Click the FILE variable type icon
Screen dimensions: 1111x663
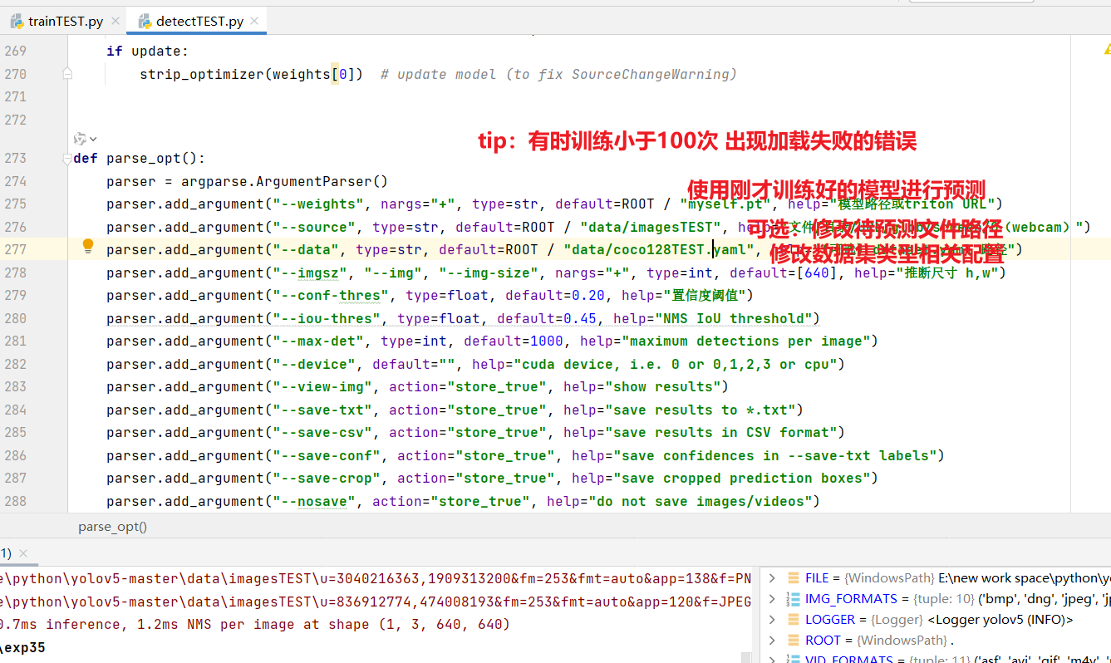coord(794,577)
